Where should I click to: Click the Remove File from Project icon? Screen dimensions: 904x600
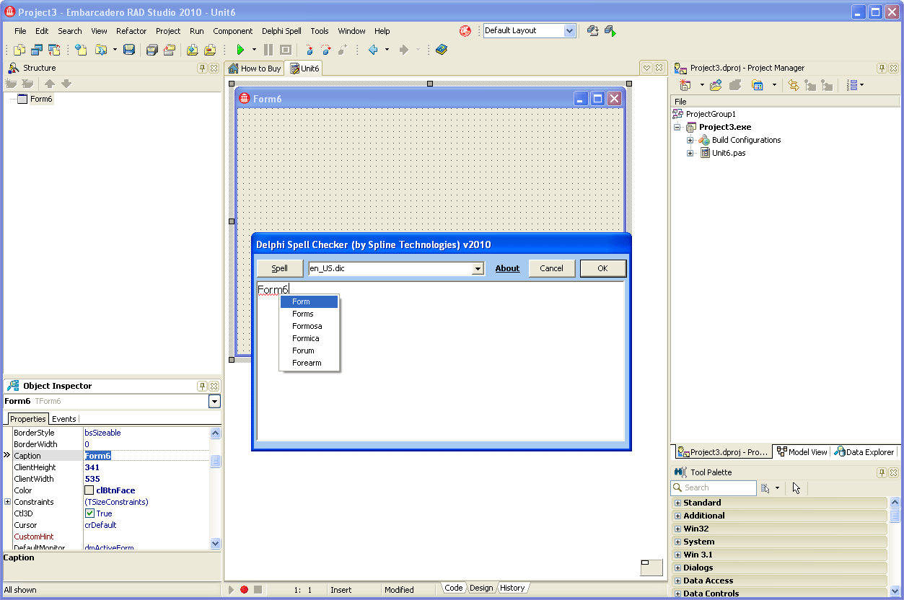[x=210, y=50]
